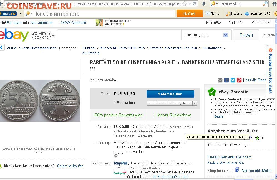Open Weitere Details shipping link
The image size is (277, 180).
181,127
